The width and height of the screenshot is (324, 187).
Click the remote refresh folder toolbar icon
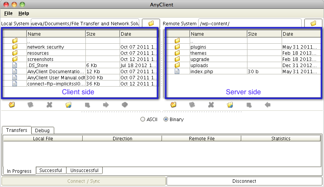tap(230, 105)
